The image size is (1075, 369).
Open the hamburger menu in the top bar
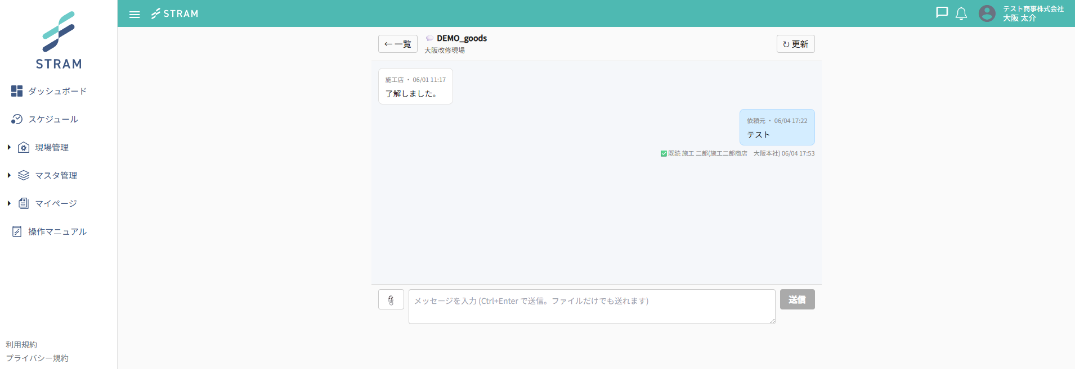pyautogui.click(x=135, y=14)
